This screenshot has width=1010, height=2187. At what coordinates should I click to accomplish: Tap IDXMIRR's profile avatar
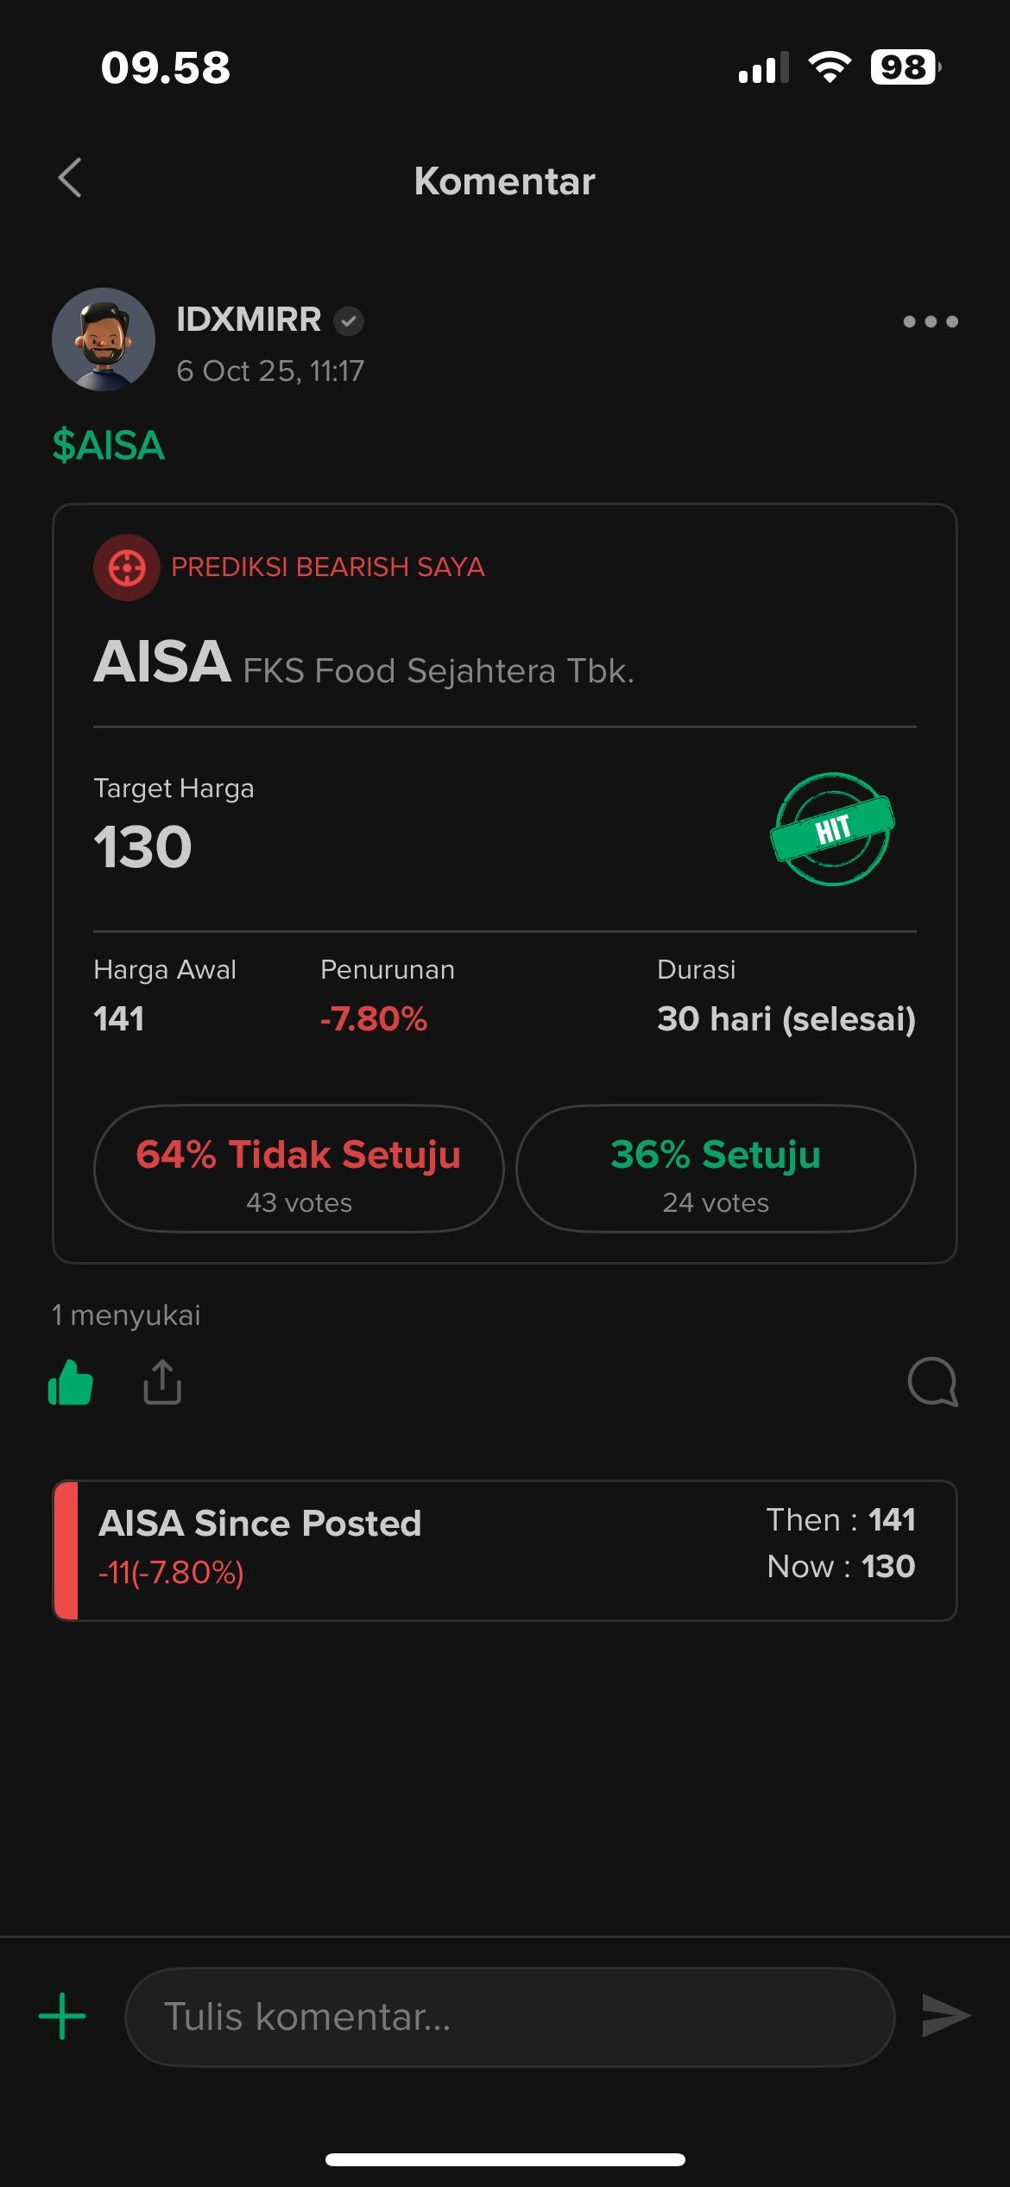point(104,339)
